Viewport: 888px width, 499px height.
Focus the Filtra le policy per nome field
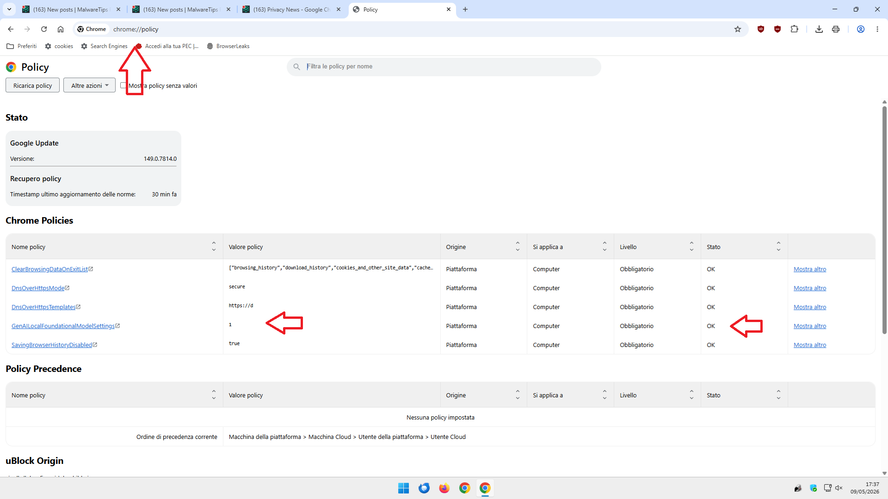444,67
